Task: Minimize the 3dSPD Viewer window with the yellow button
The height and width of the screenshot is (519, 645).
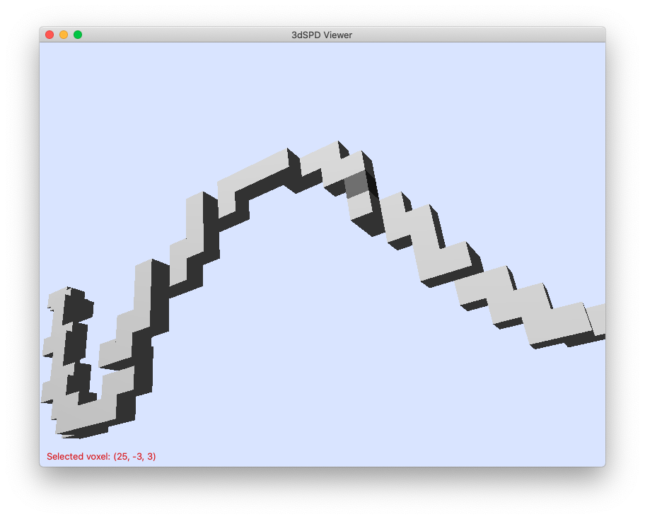Action: pyautogui.click(x=64, y=35)
